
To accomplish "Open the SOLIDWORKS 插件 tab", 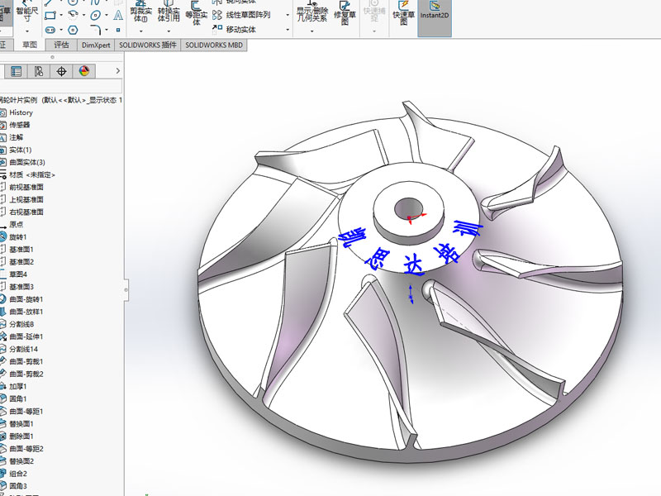I will (148, 45).
